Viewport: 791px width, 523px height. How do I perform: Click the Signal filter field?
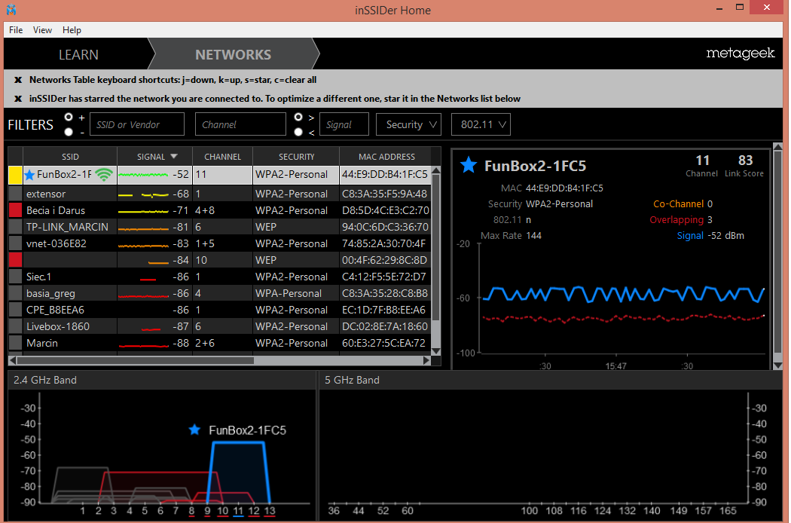(344, 124)
